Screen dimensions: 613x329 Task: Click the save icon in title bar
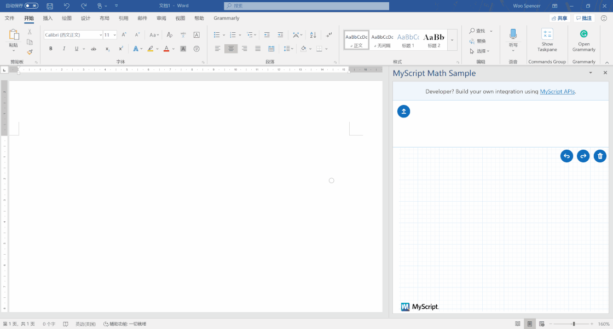50,6
